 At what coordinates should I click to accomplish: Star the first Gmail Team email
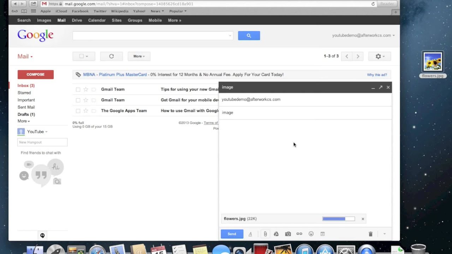(86, 90)
